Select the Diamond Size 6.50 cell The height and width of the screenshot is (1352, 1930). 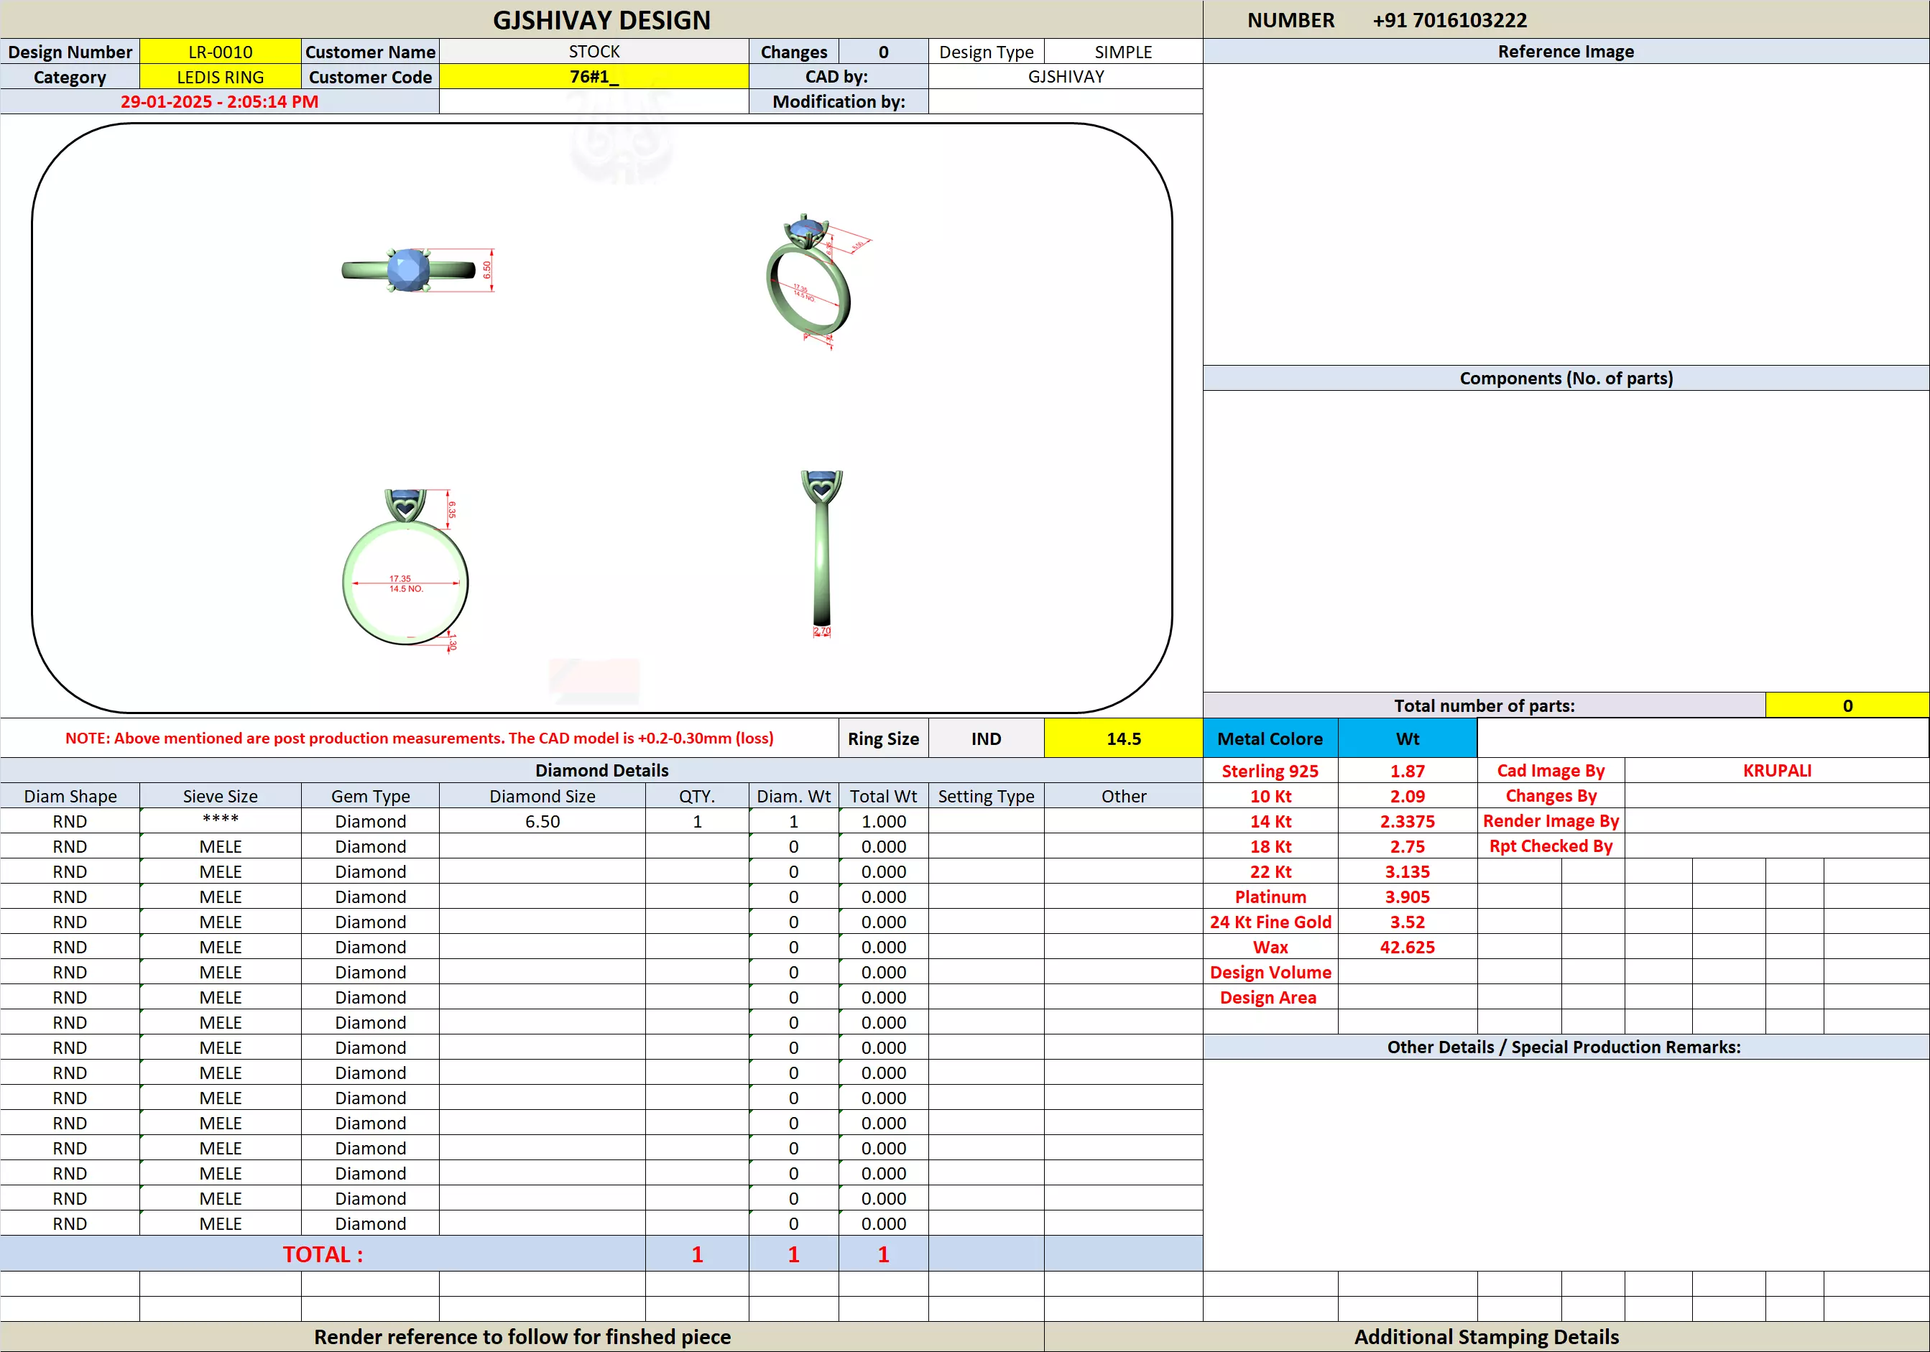click(x=542, y=821)
